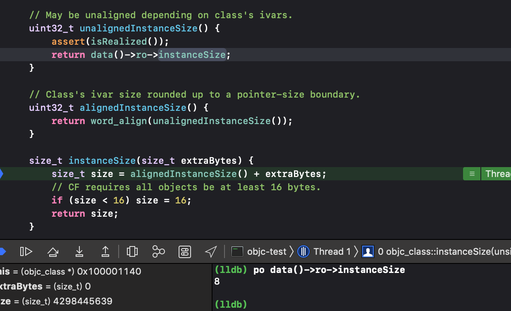Click the comment about CF requiring 16 bytes
Viewport: 511px width, 311px height.
tap(186, 187)
